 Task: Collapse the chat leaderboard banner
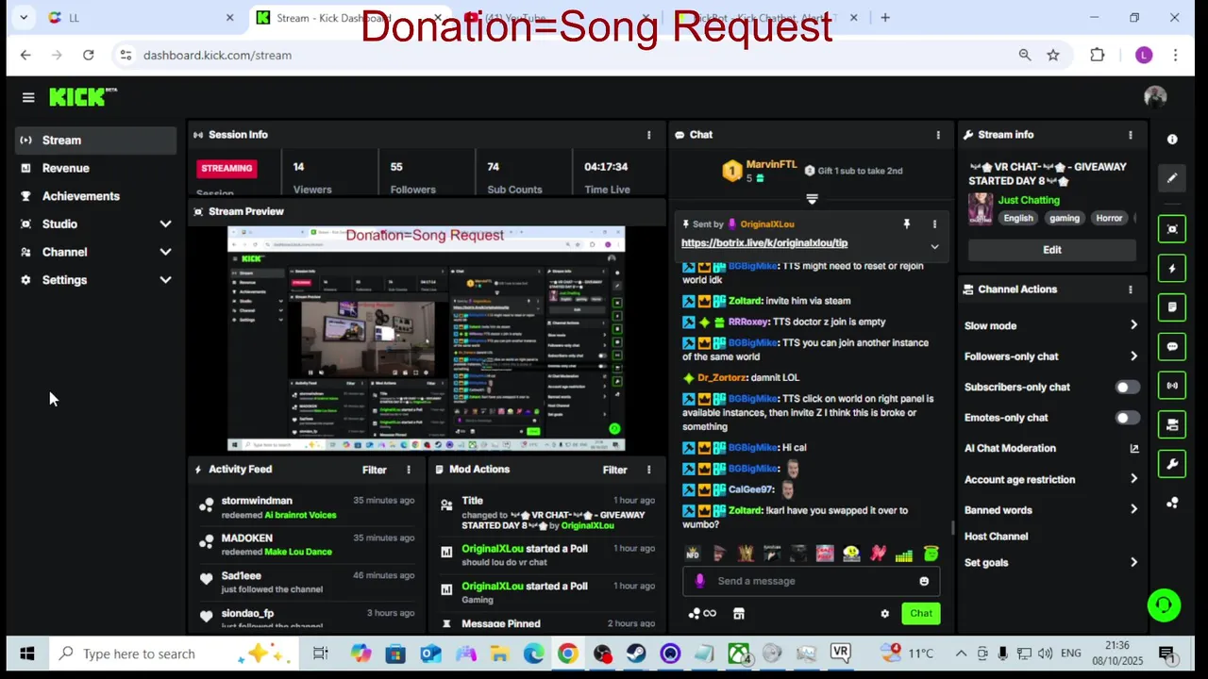point(812,199)
